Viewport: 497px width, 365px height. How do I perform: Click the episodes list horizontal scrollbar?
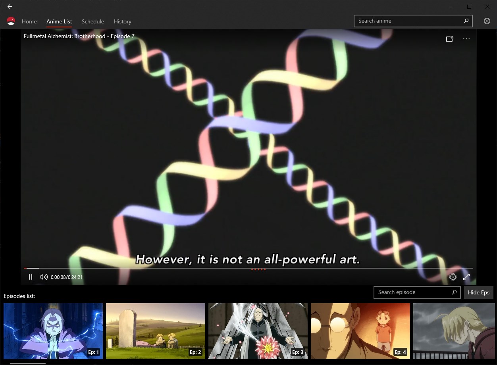(28, 363)
